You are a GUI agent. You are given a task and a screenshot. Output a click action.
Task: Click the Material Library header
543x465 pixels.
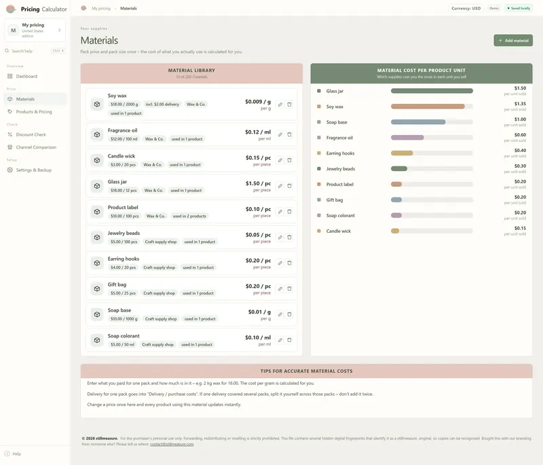(191, 73)
